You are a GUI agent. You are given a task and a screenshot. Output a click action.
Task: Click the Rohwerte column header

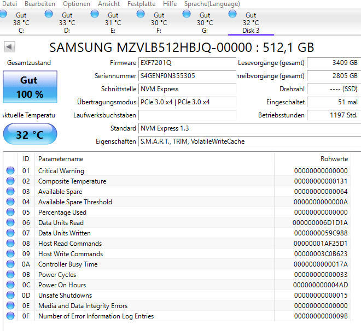312,159
